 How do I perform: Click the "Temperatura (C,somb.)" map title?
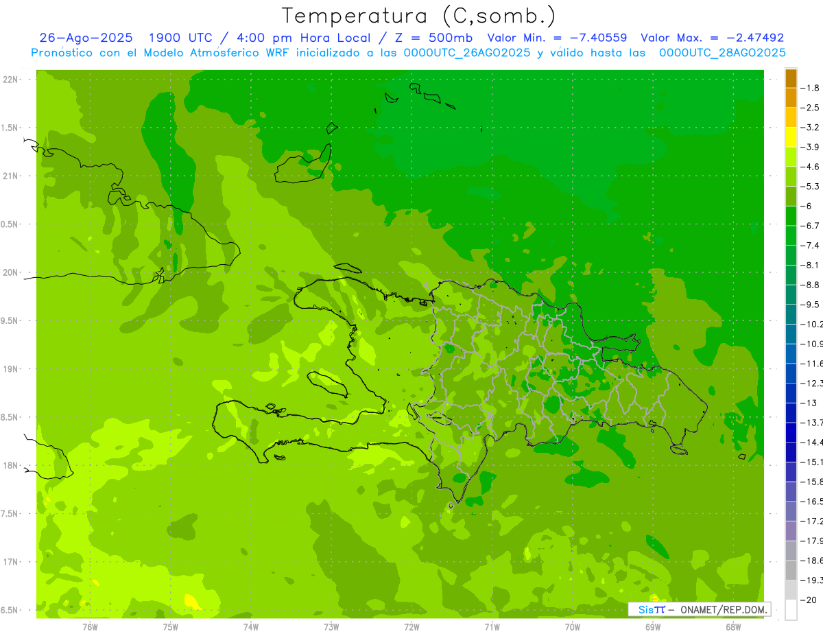(419, 16)
